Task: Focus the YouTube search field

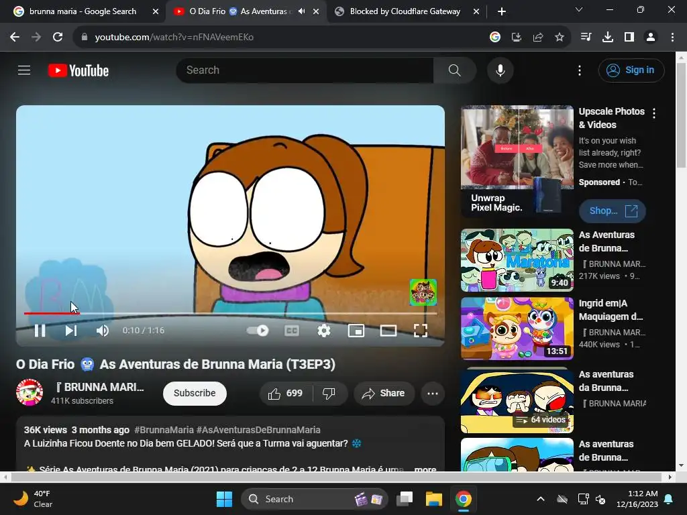Action: 305,70
